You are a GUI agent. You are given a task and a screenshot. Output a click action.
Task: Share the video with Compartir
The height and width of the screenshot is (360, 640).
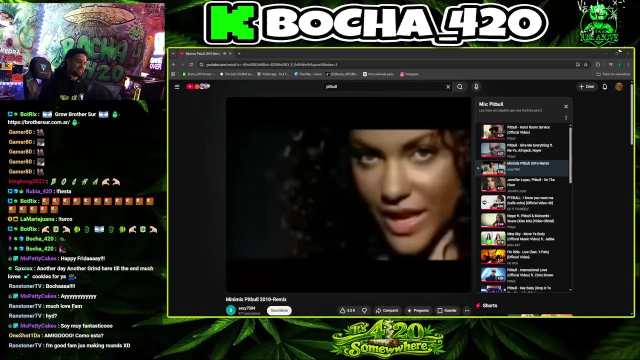(x=387, y=310)
